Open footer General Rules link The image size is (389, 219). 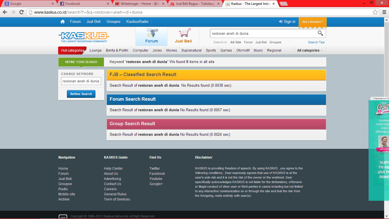pos(115,194)
